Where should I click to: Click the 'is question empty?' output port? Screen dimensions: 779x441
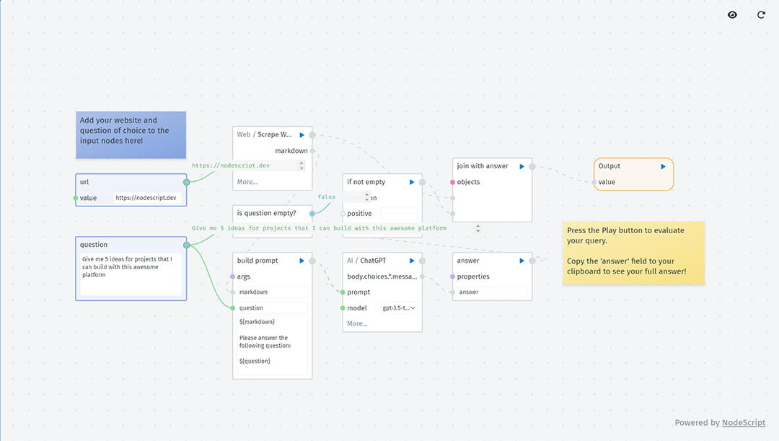[312, 214]
